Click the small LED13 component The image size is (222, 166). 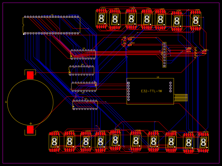coord(130,39)
